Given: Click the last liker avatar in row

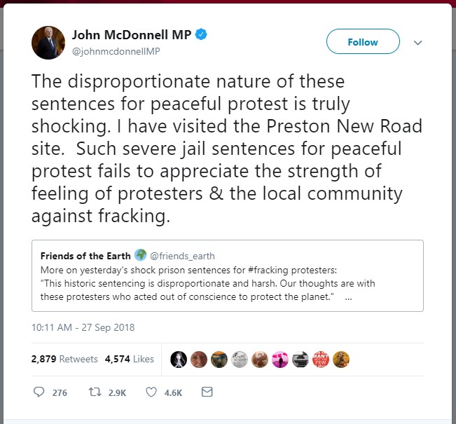Looking at the screenshot, I should (x=341, y=359).
